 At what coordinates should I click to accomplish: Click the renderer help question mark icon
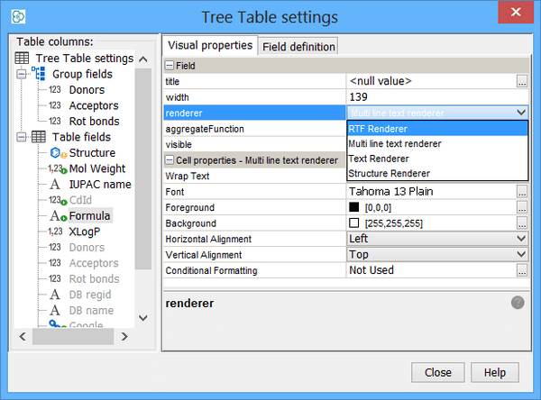coord(518,303)
